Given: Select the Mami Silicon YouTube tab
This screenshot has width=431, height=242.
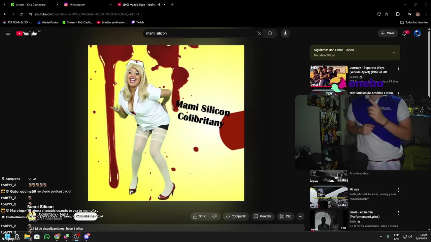Looking at the screenshot, I should (x=138, y=5).
